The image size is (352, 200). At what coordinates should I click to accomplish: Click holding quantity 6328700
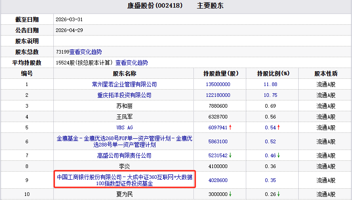click(218, 117)
